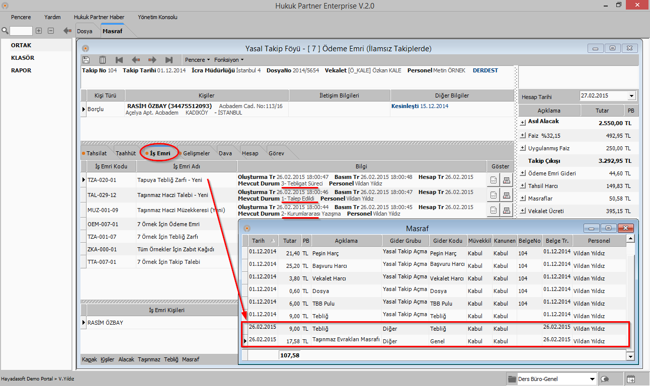Switch to the Tahsilat tab
650x386 pixels.
tap(96, 153)
